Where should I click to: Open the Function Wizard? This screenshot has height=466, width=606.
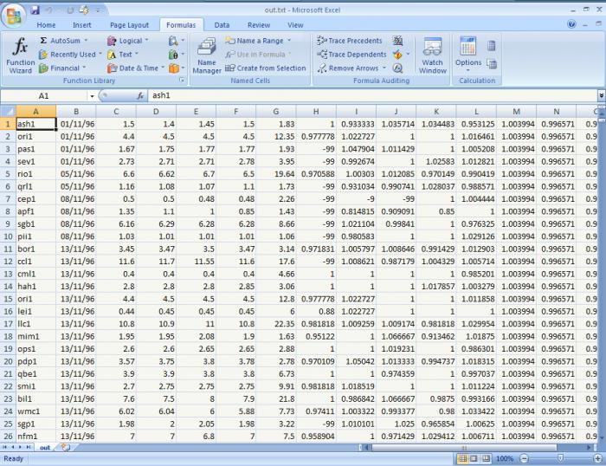[x=20, y=55]
